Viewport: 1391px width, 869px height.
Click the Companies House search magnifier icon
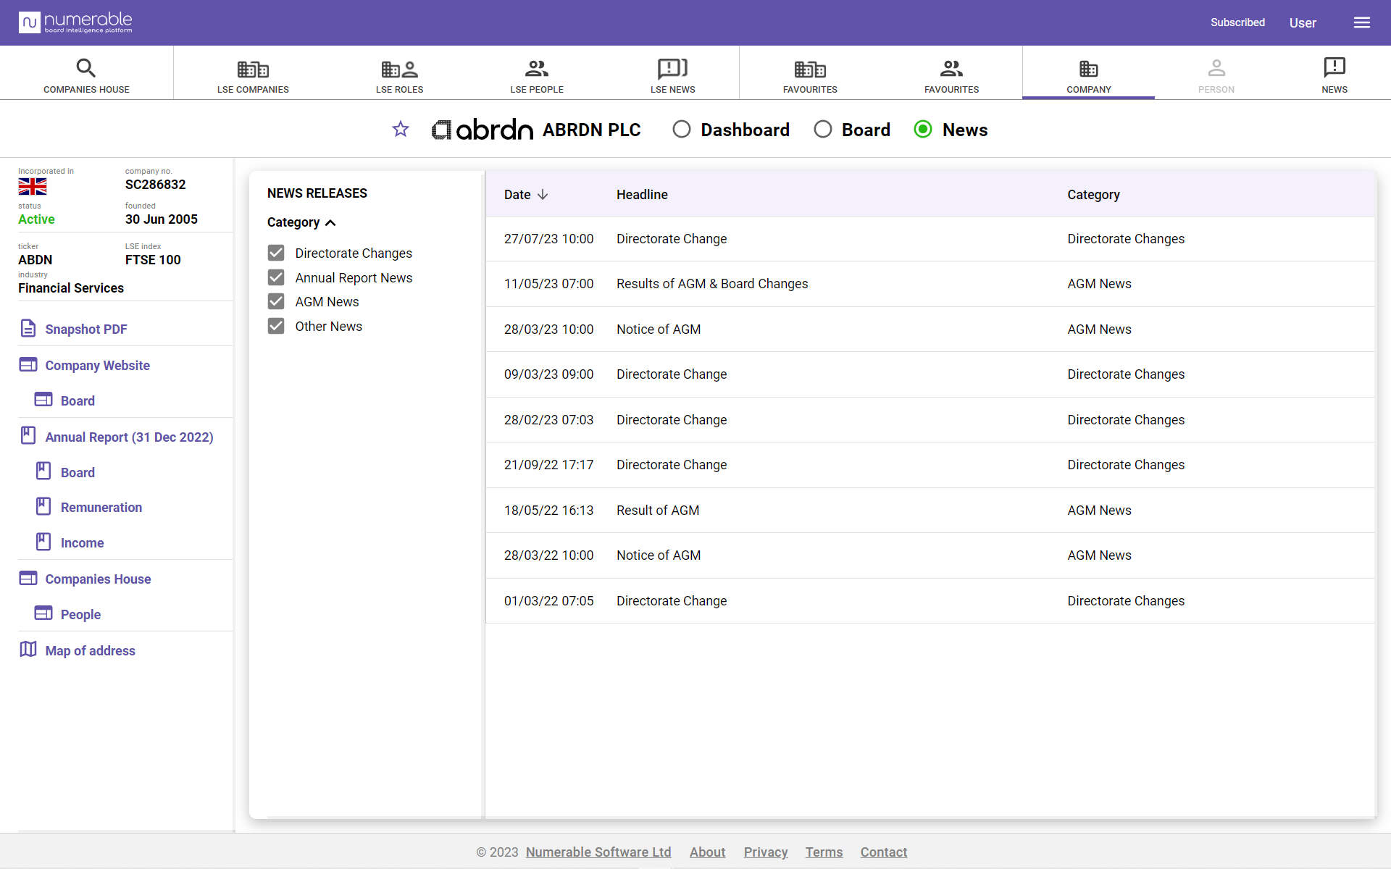[86, 68]
